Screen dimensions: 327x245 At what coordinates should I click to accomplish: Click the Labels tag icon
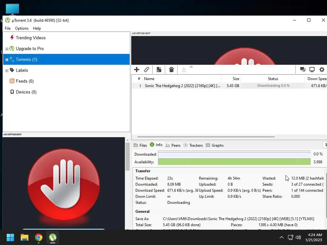click(12, 70)
